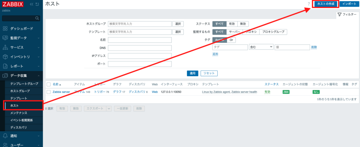
Task: Focus the sidebar search box
Action: pos(21,18)
